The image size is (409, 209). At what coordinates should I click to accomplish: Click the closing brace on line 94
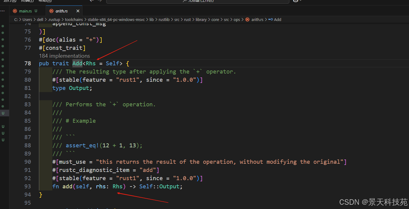pyautogui.click(x=40, y=194)
